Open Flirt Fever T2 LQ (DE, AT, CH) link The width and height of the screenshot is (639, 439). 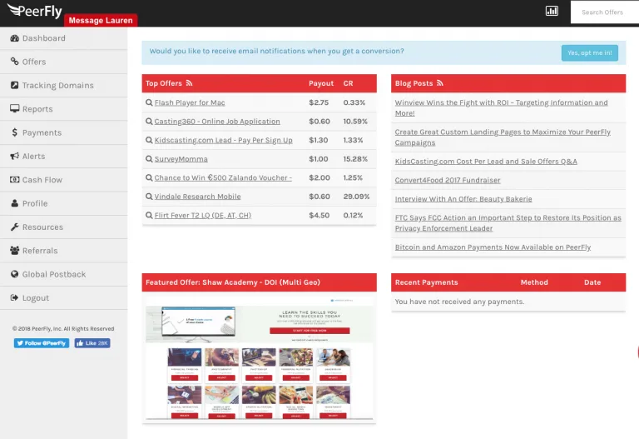click(x=202, y=216)
